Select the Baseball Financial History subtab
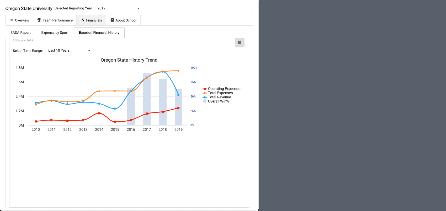446x211 pixels. [99, 33]
